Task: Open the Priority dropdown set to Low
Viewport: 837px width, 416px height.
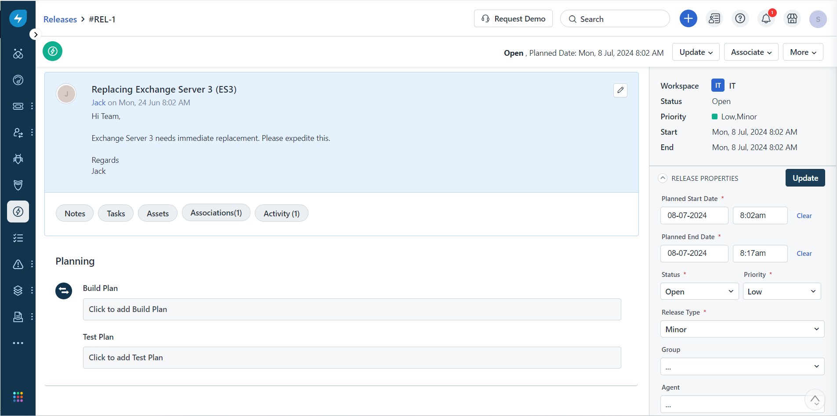Action: click(x=782, y=291)
